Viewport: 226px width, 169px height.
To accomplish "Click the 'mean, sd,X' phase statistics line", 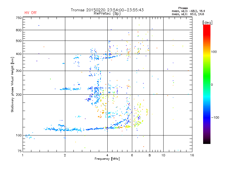I will (x=188, y=14).
